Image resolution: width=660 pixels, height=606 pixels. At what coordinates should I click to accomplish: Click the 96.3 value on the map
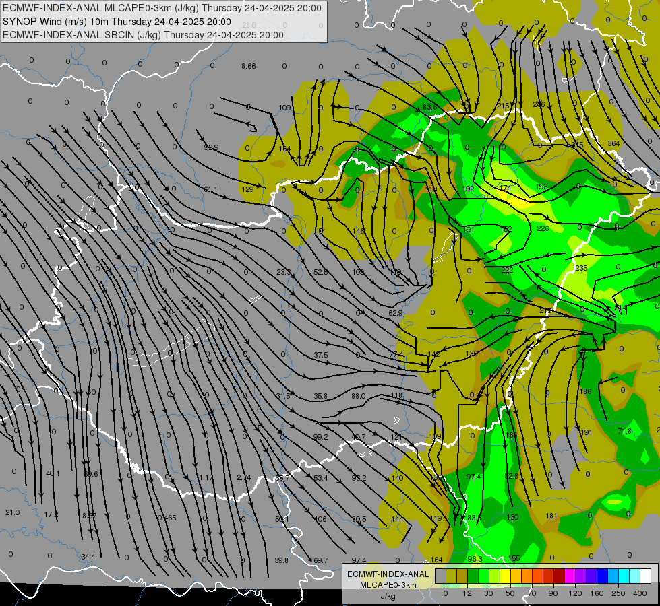[475, 559]
